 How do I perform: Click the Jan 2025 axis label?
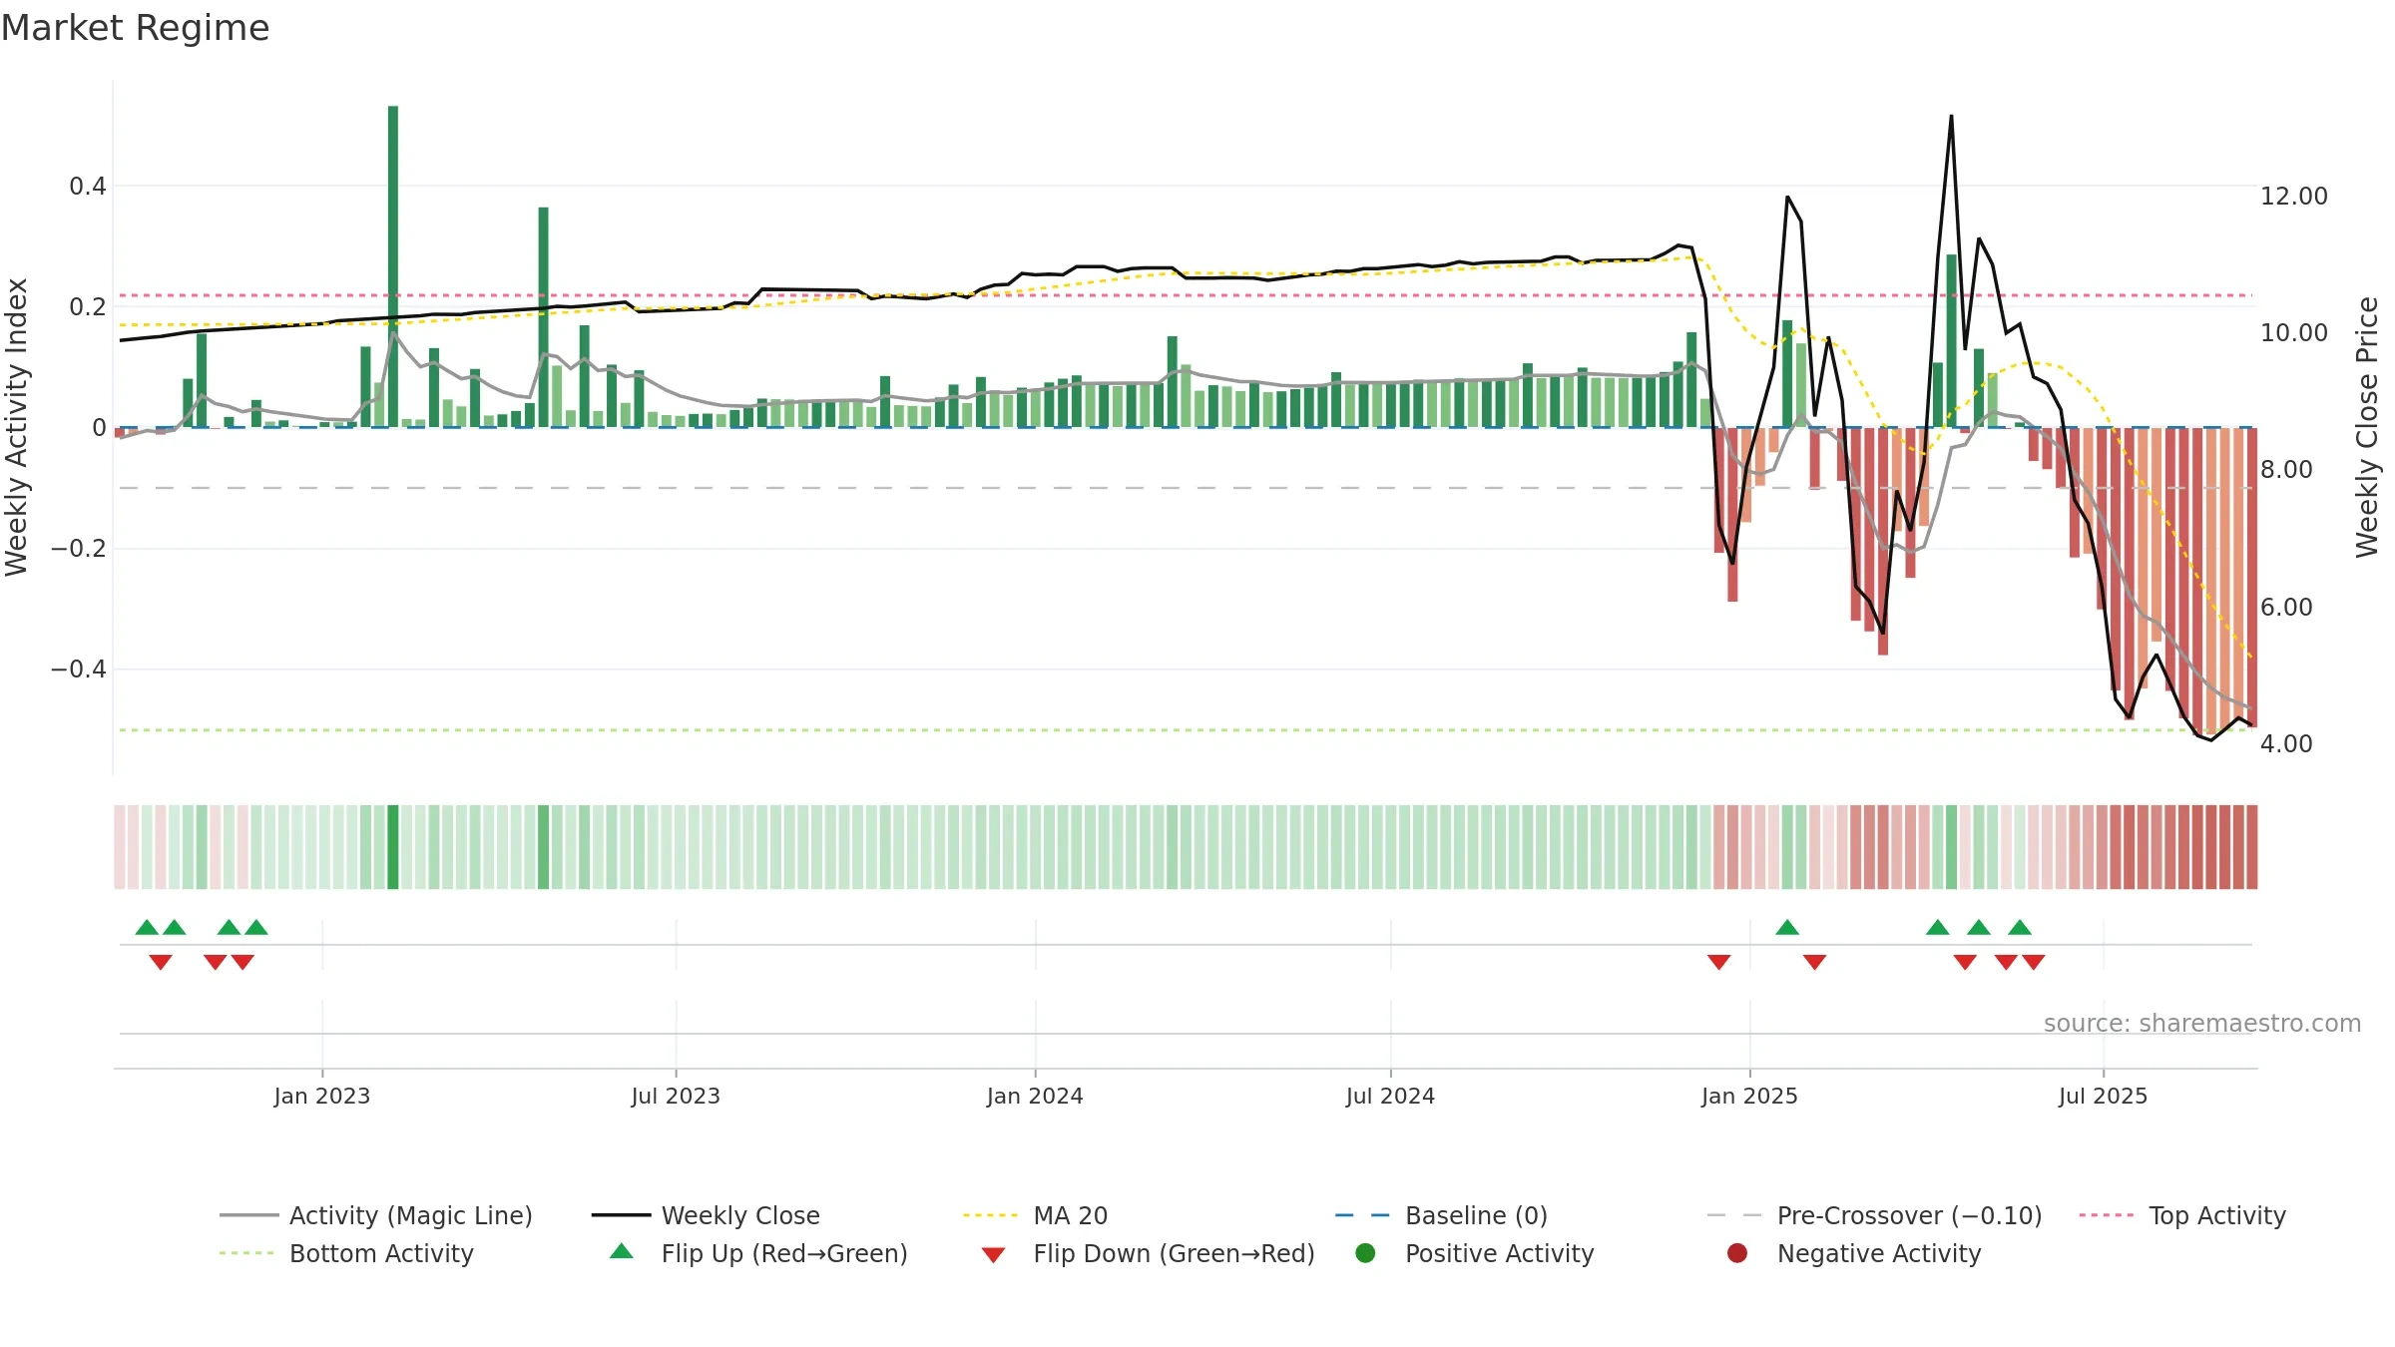pyautogui.click(x=1749, y=1097)
